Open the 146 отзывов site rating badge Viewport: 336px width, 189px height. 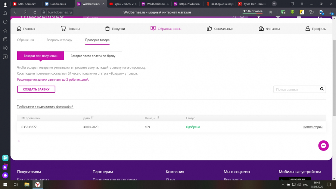[252, 11]
